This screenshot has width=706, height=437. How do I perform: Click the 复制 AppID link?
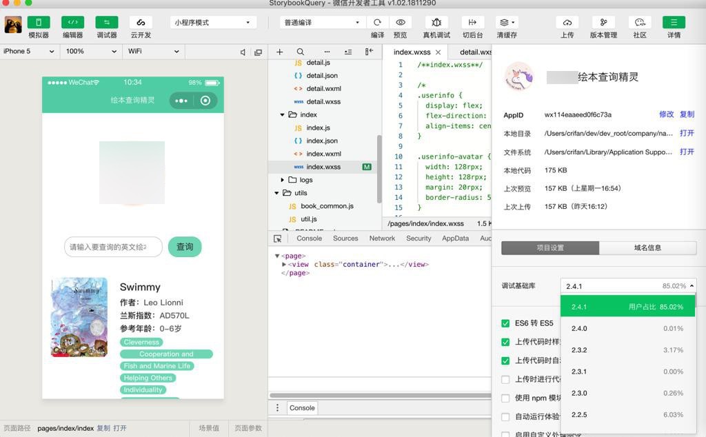pyautogui.click(x=687, y=114)
